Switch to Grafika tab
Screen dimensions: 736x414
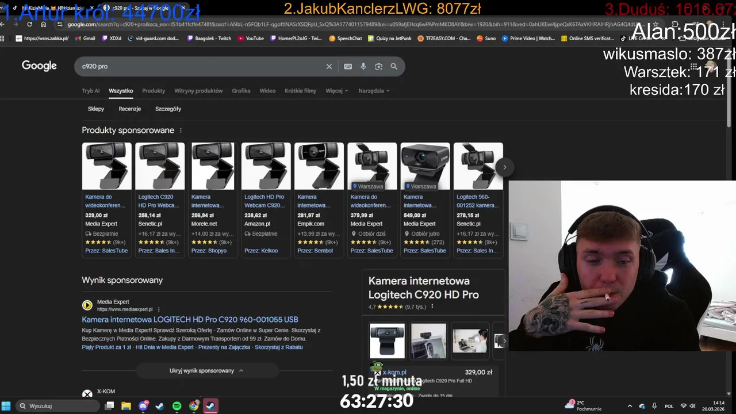(241, 91)
